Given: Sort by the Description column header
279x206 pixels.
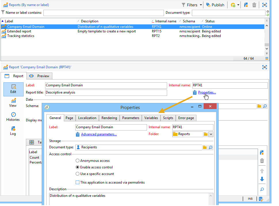Looking at the screenshot, I should (114, 21).
